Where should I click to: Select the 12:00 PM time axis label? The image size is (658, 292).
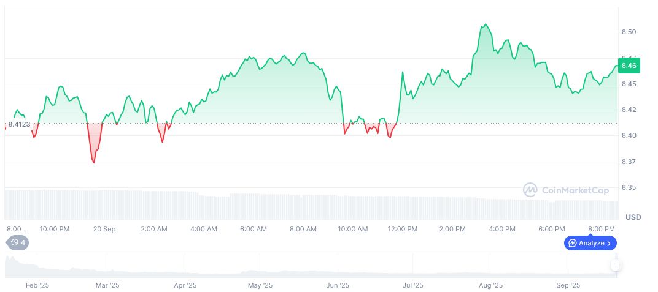[x=403, y=229]
